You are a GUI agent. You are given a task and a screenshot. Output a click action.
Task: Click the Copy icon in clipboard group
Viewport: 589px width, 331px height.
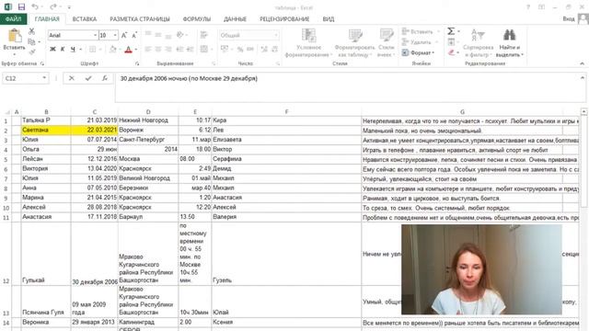31,41
